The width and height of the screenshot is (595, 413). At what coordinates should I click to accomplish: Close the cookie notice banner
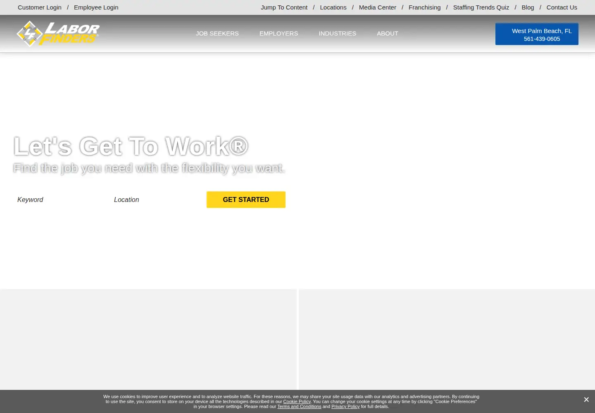[586, 399]
